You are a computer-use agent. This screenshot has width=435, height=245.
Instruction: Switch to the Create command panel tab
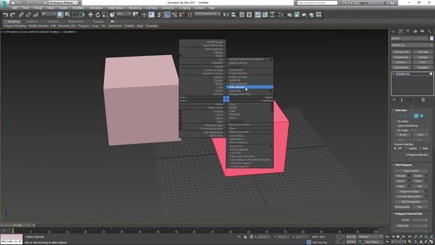393,31
